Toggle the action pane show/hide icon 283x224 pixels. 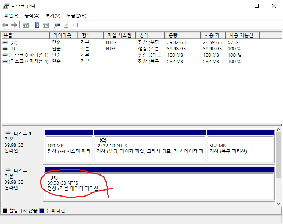point(46,25)
